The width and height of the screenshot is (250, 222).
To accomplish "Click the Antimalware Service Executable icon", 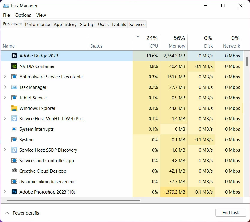I will [14, 77].
